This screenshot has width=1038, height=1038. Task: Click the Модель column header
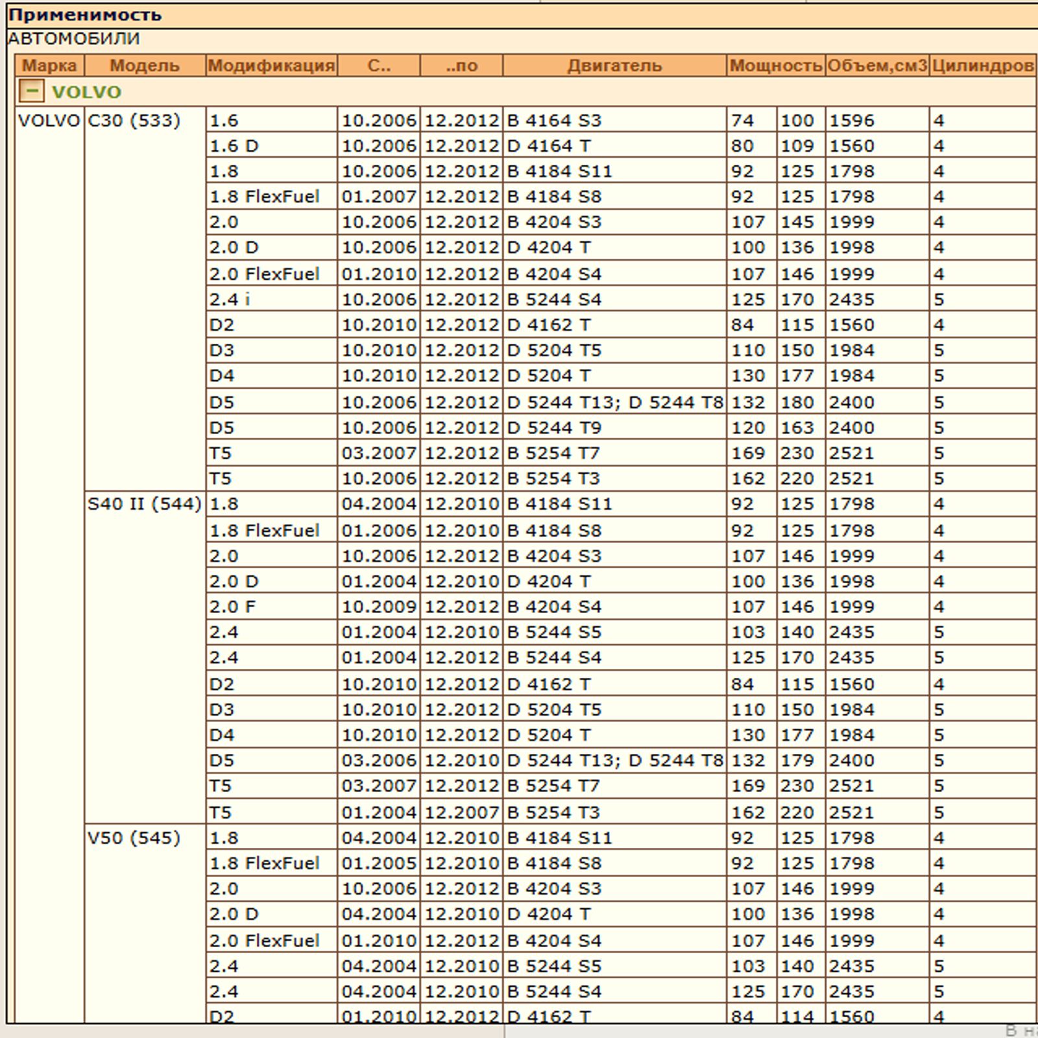point(145,66)
